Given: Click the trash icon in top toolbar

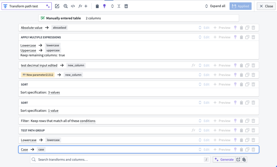Looking at the screenshot, I should [x=126, y=6].
